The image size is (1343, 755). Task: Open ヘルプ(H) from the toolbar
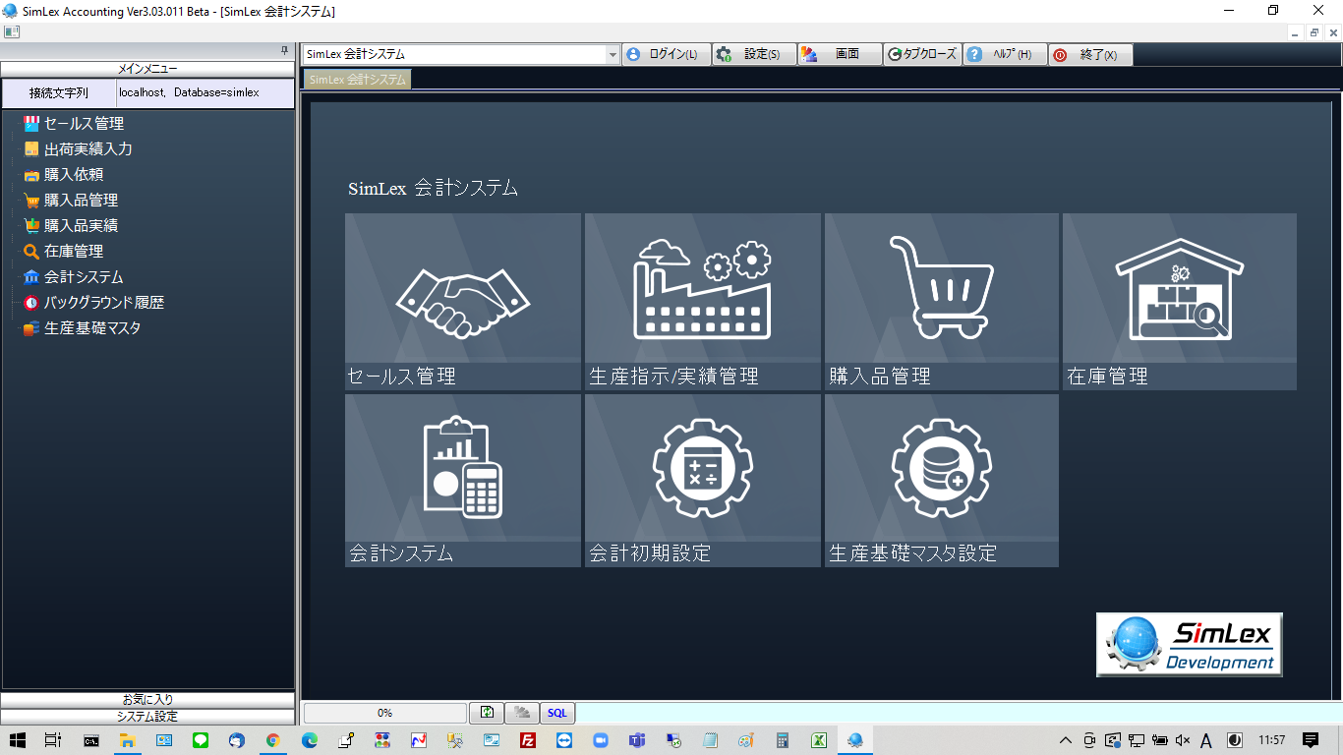[1005, 54]
